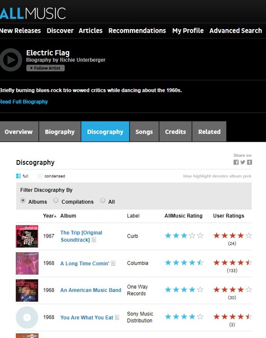Go to New Releases menu
This screenshot has width=266, height=338.
[20, 31]
